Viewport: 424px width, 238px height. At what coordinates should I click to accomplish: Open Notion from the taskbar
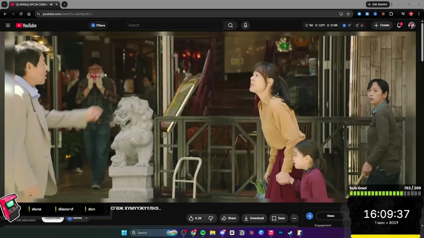coord(242,233)
